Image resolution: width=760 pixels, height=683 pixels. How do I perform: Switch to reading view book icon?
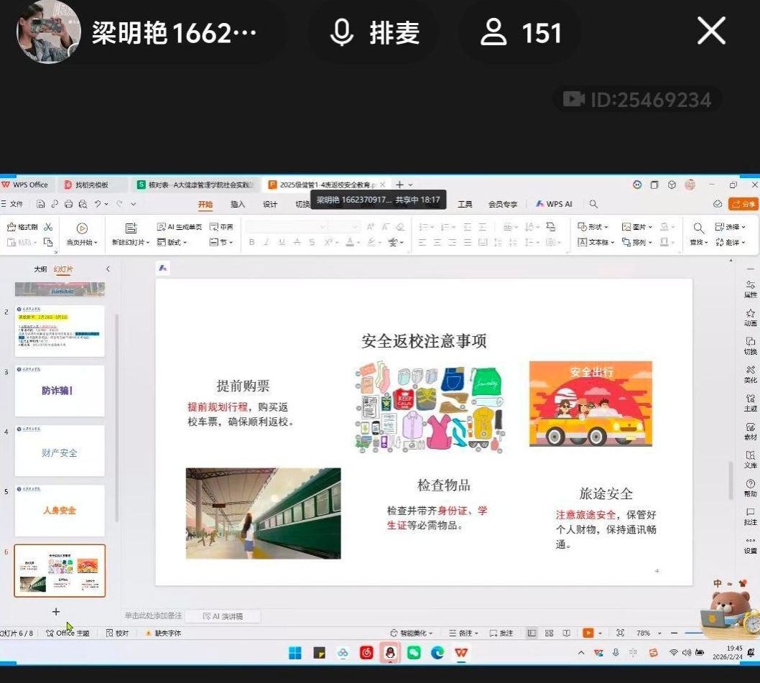click(x=566, y=633)
